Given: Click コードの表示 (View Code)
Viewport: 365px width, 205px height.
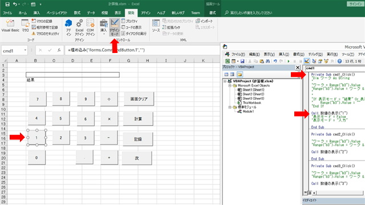Looking at the screenshot, I should 132,27.
